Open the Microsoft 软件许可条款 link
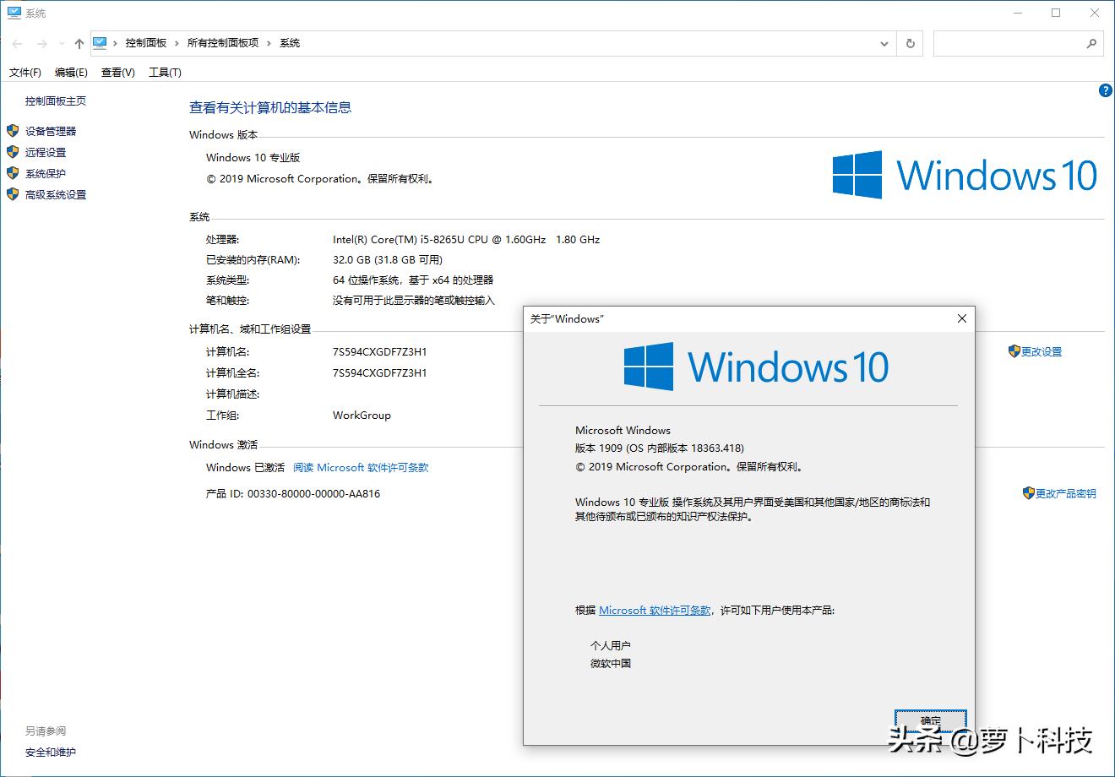The height and width of the screenshot is (777, 1115). (x=653, y=610)
